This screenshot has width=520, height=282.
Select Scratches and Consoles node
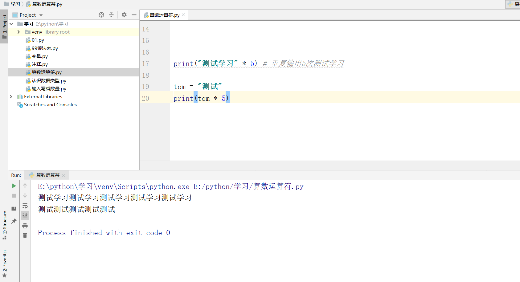[x=50, y=105]
